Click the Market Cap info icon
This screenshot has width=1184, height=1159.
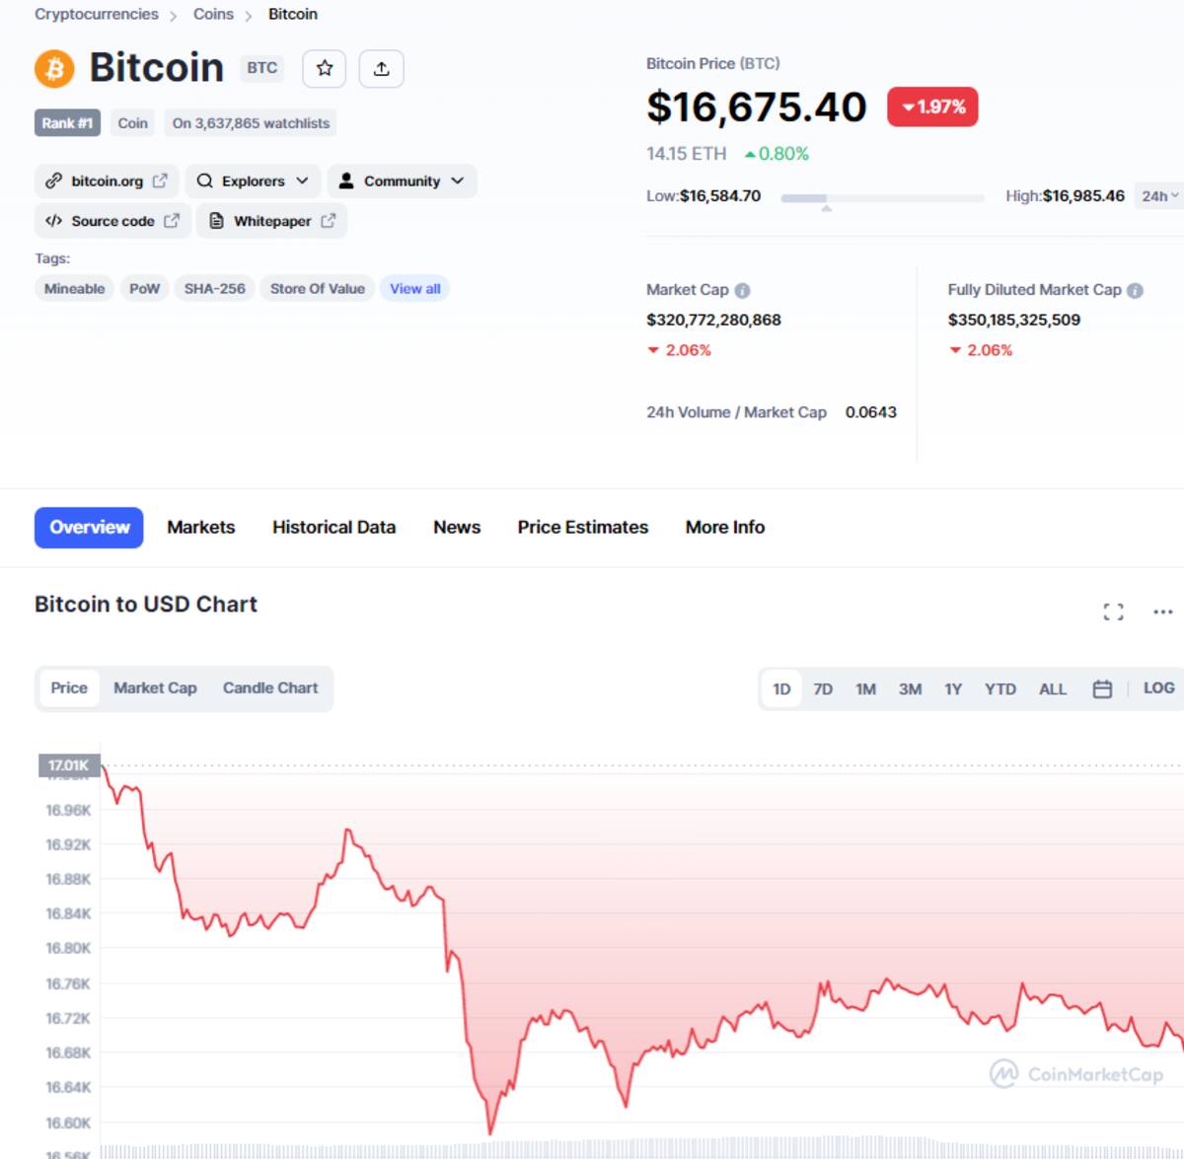point(743,290)
